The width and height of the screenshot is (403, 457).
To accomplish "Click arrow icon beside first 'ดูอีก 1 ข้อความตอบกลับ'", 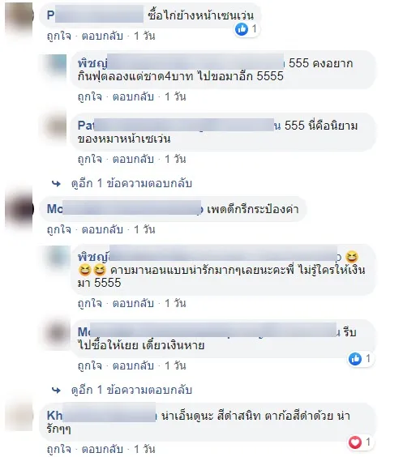I will (x=56, y=184).
